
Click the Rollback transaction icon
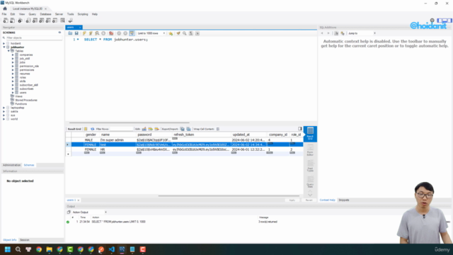(125, 33)
